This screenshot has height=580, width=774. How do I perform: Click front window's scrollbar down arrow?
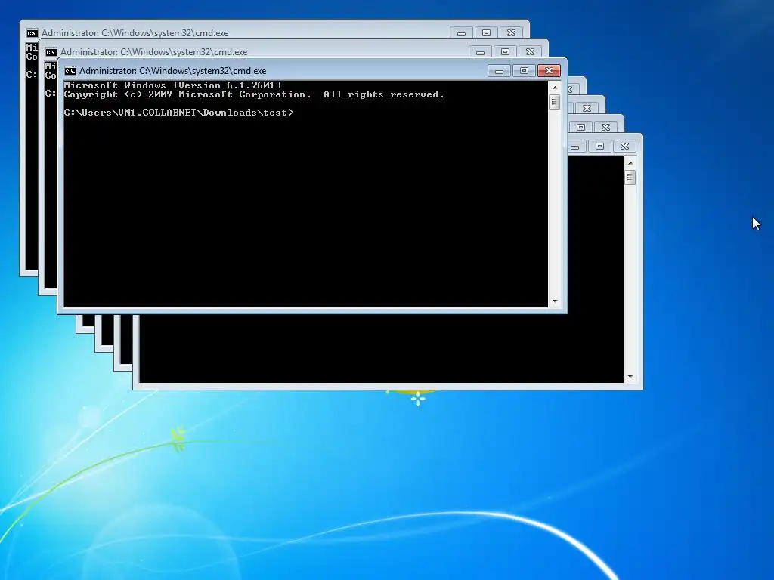pyautogui.click(x=555, y=301)
